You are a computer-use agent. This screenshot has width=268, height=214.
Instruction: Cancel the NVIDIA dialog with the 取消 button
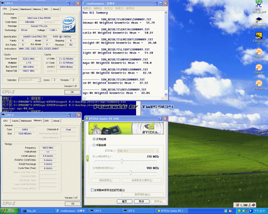point(142,201)
